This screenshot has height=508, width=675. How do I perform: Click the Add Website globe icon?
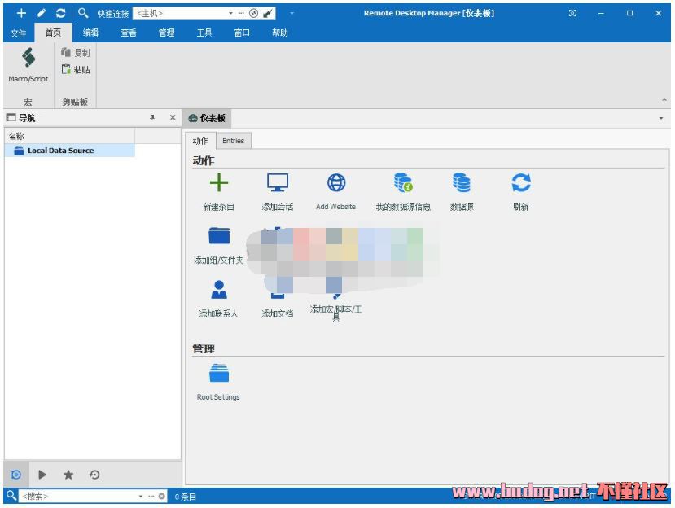336,183
